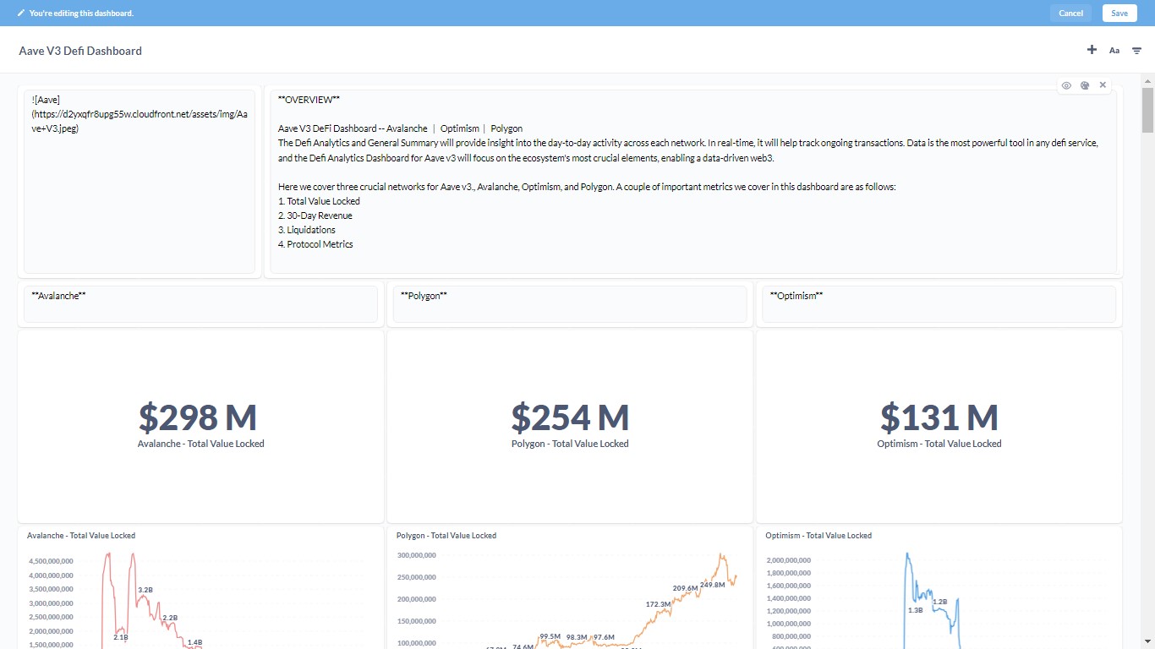The height and width of the screenshot is (649, 1155).
Task: Click the page scrollbar up arrow
Action: [1147, 81]
